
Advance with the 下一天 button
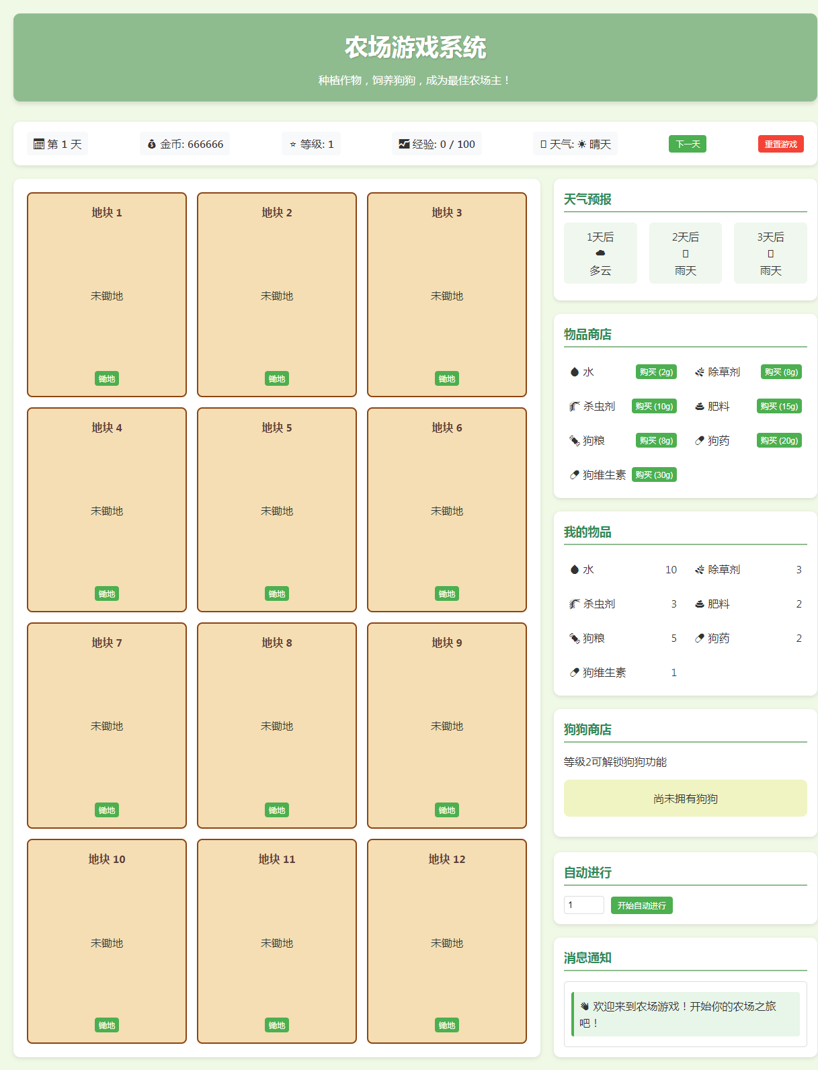coord(687,145)
